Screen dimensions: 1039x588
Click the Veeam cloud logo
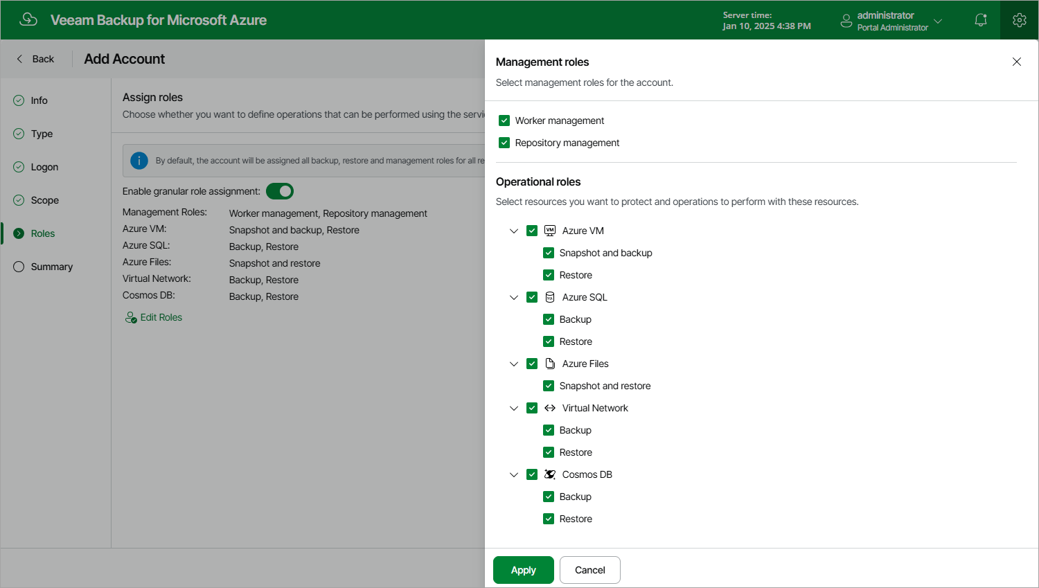[x=28, y=19]
